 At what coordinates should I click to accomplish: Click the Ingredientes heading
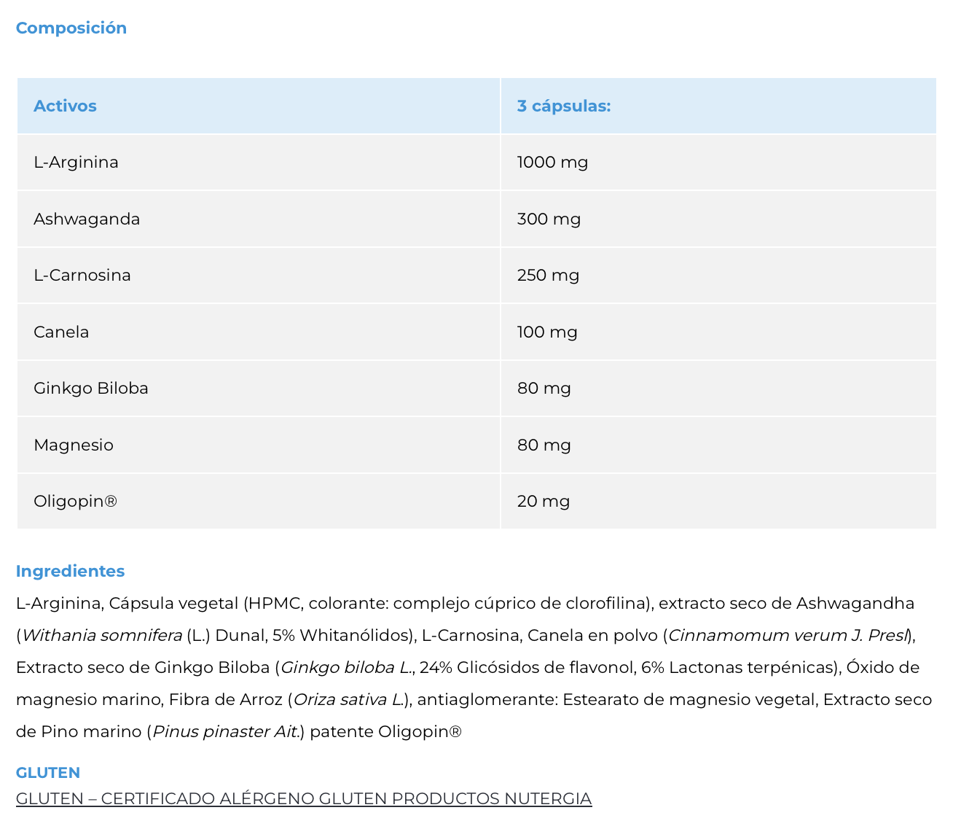coord(71,571)
